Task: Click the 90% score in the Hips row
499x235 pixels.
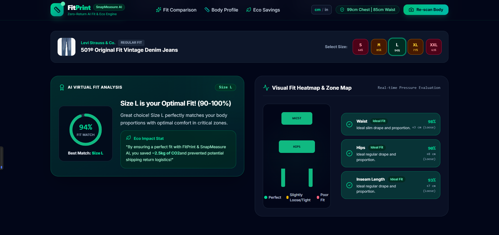Action: [x=432, y=148]
